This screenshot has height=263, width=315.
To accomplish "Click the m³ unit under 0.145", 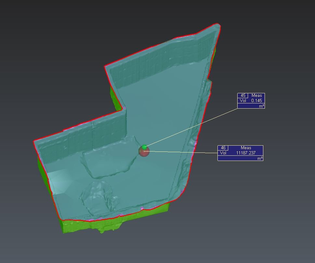I will pos(262,106).
